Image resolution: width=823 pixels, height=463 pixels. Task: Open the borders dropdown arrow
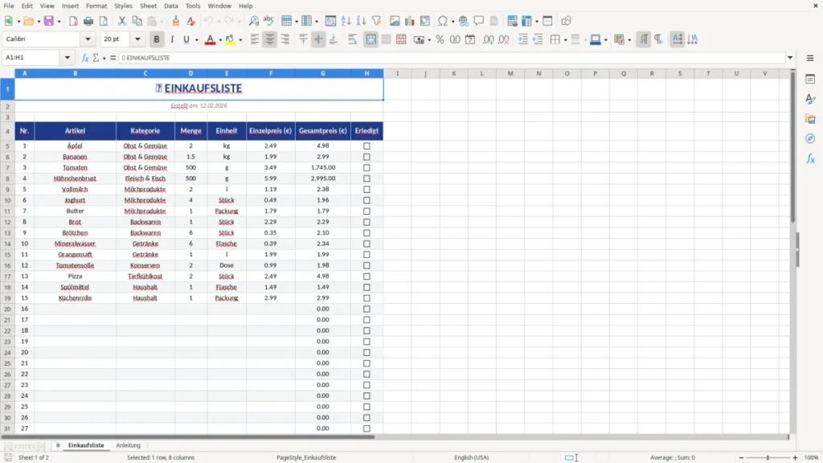point(565,40)
